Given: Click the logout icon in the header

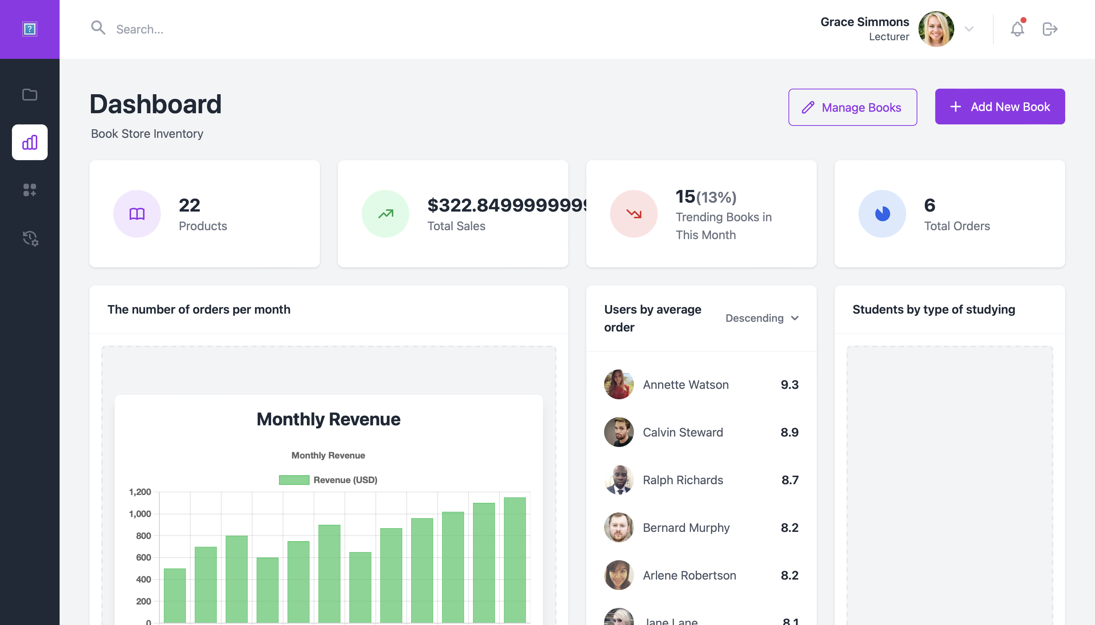Looking at the screenshot, I should coord(1050,29).
